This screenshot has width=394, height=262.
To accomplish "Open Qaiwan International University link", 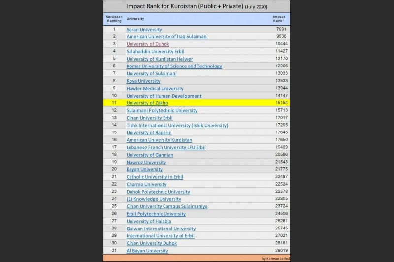I will coord(161,229).
